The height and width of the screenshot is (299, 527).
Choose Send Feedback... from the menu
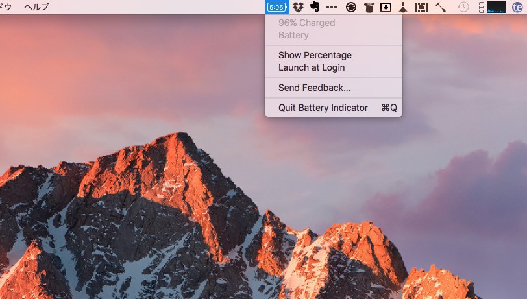[x=334, y=88]
